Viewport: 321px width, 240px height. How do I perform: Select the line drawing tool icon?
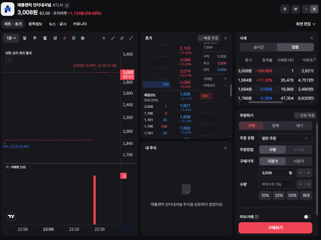113,38
